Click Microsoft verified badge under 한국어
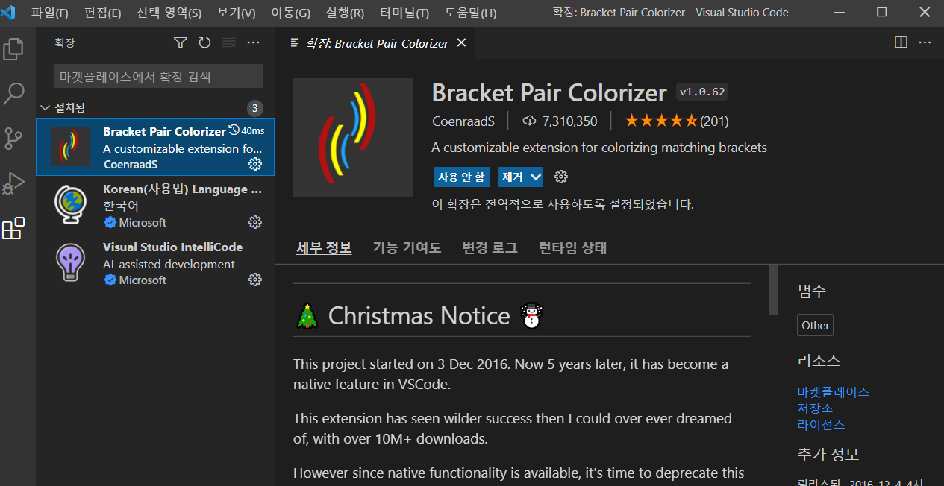The image size is (944, 486). pyautogui.click(x=110, y=223)
